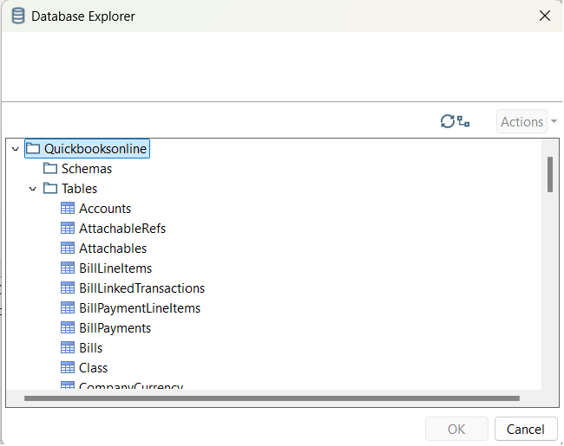Image resolution: width=564 pixels, height=446 pixels.
Task: Click the BillLineItems table icon
Action: click(x=68, y=268)
